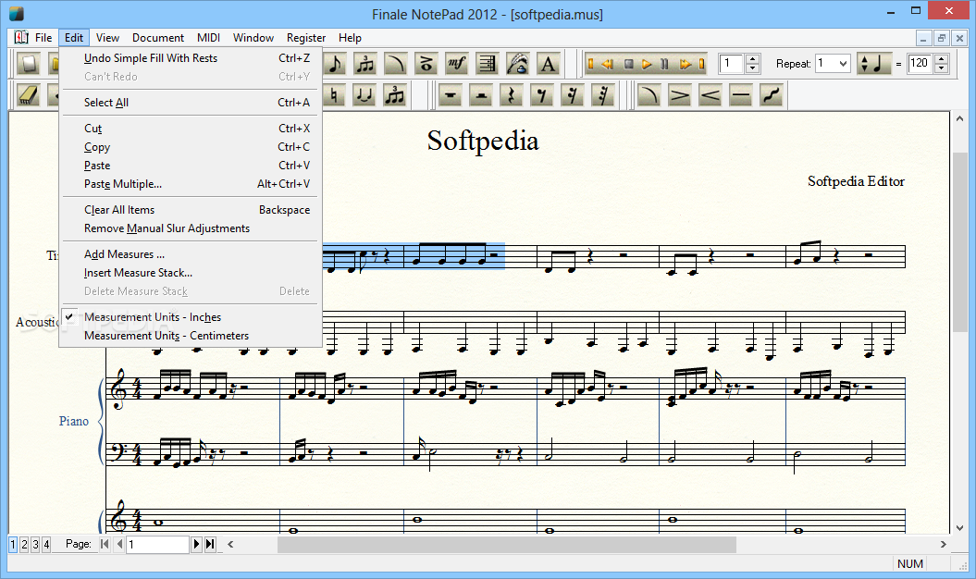
Task: Stop playback
Action: [x=629, y=64]
